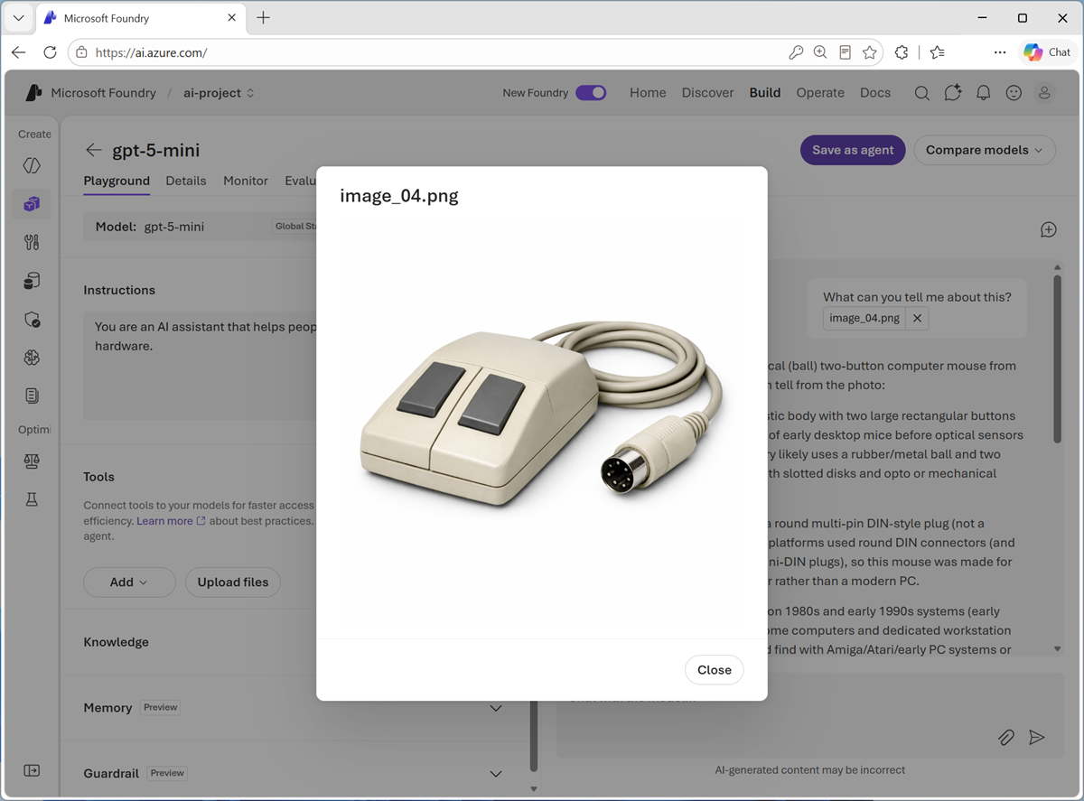Viewport: 1084px width, 801px height.
Task: Open the Copilot Chat button
Action: [x=1047, y=52]
